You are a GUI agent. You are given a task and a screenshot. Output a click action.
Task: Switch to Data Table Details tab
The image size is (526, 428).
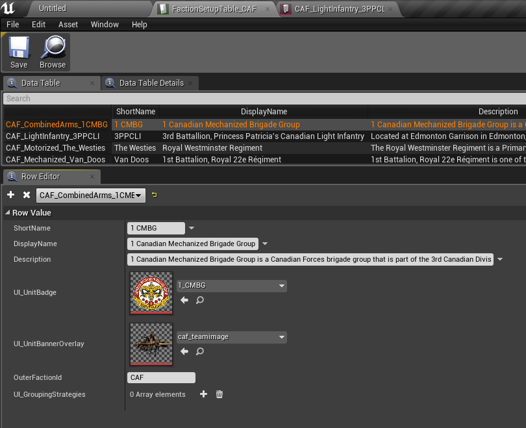pyautogui.click(x=151, y=83)
